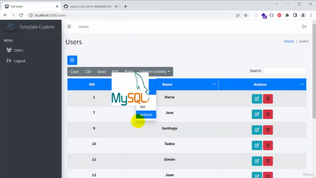Open a new browser tab
316x178 pixels.
pyautogui.click(x=125, y=6)
